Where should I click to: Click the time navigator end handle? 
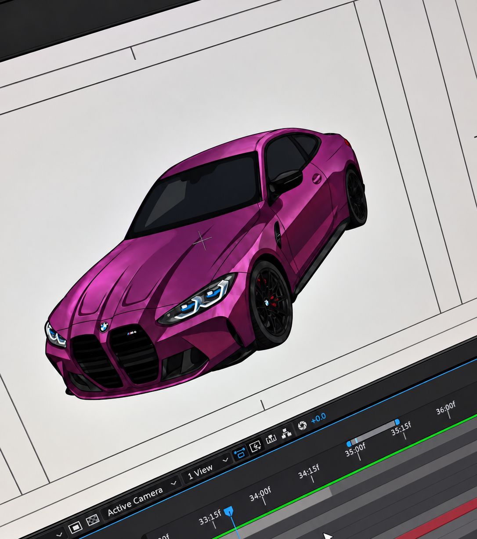tap(397, 422)
